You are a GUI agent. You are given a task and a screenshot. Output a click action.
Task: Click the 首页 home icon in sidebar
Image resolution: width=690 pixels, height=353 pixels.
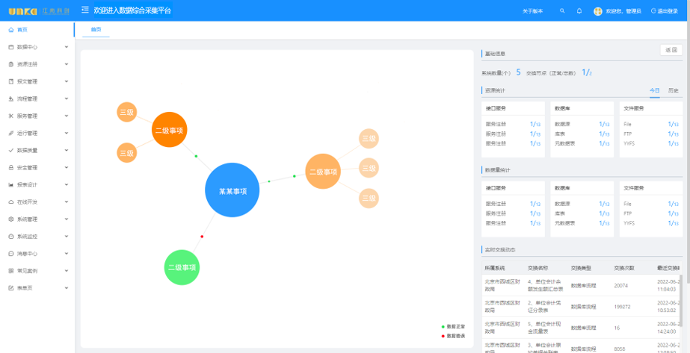(x=10, y=29)
